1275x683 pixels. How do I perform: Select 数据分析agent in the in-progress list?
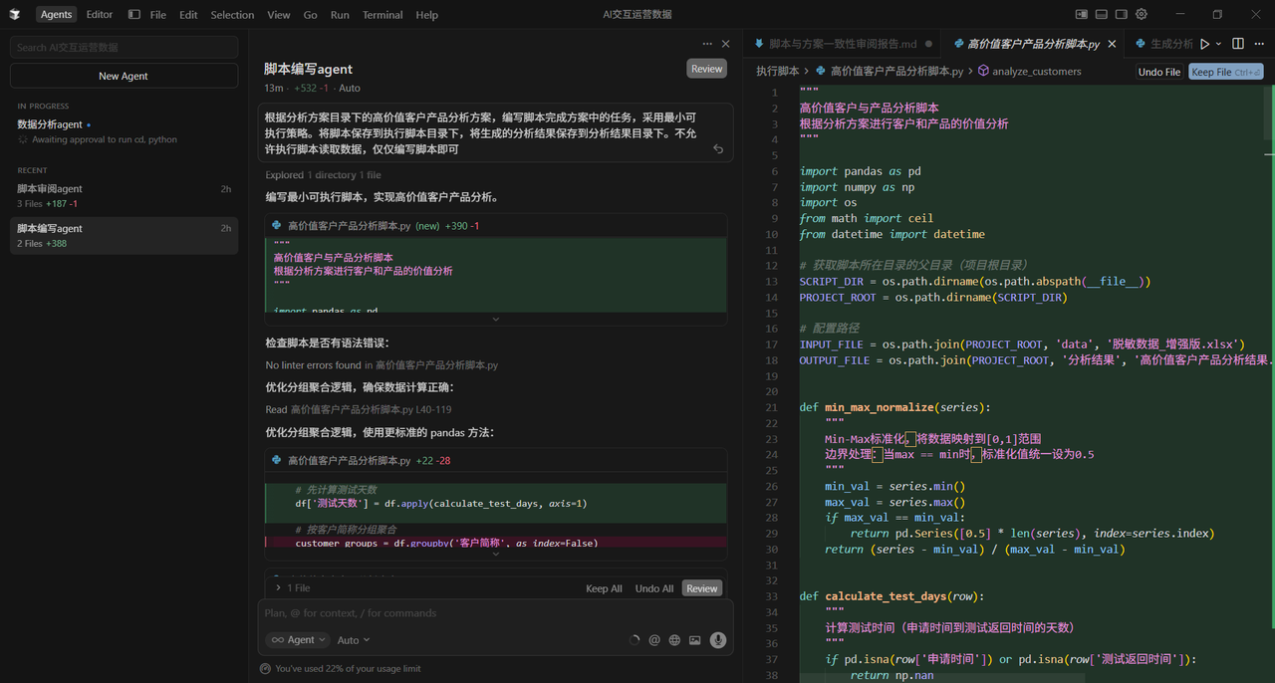[x=50, y=124]
